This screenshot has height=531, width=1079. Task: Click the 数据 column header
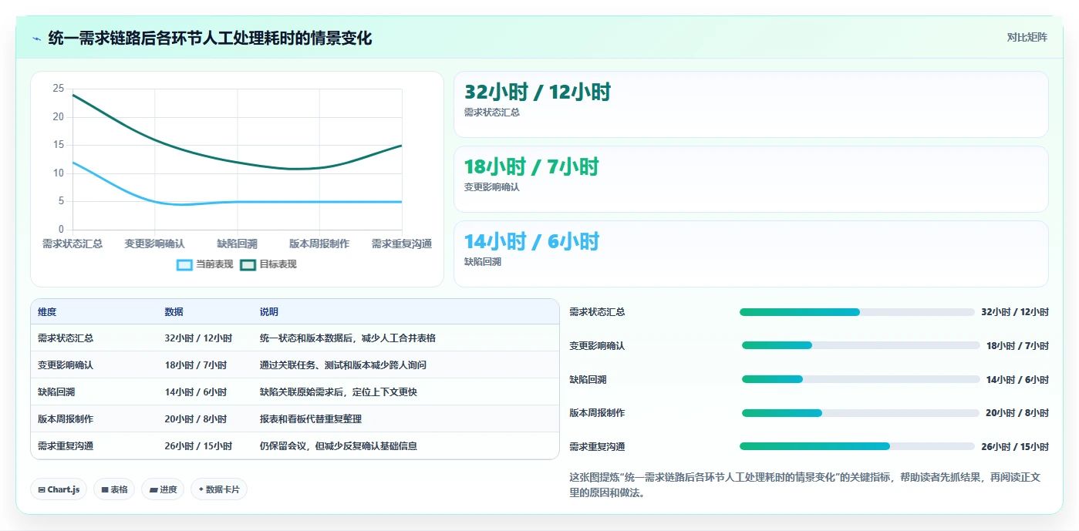click(174, 312)
